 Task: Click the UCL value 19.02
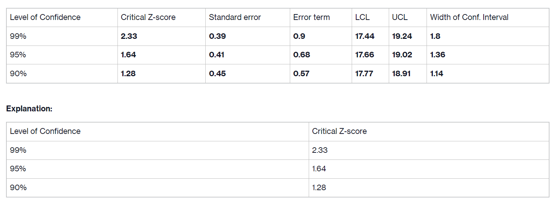tap(402, 55)
